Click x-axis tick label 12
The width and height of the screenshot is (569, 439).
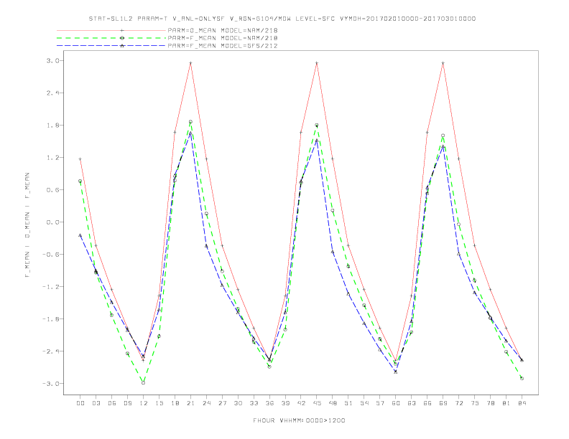144,403
